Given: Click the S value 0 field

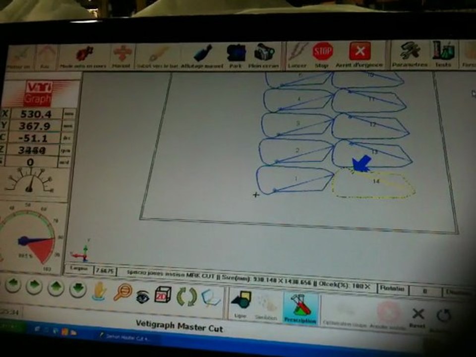Looking at the screenshot, I should coord(30,162).
